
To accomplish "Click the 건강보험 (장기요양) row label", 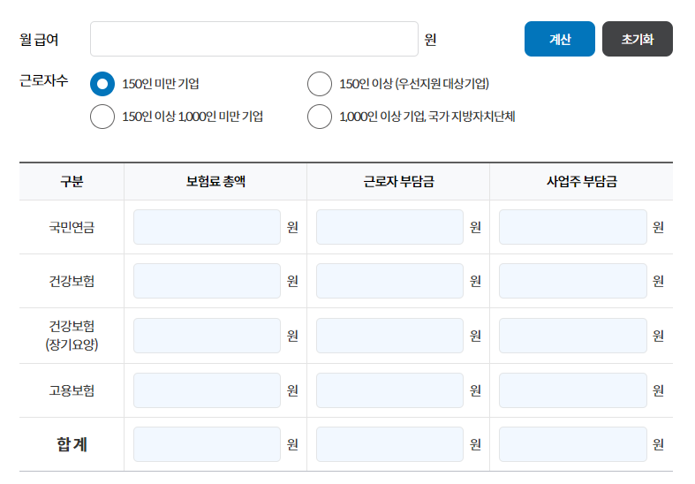I will click(72, 336).
